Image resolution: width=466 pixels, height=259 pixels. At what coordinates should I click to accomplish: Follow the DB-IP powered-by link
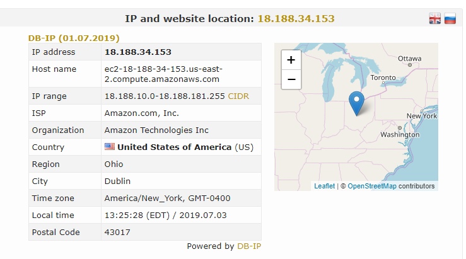[248, 246]
